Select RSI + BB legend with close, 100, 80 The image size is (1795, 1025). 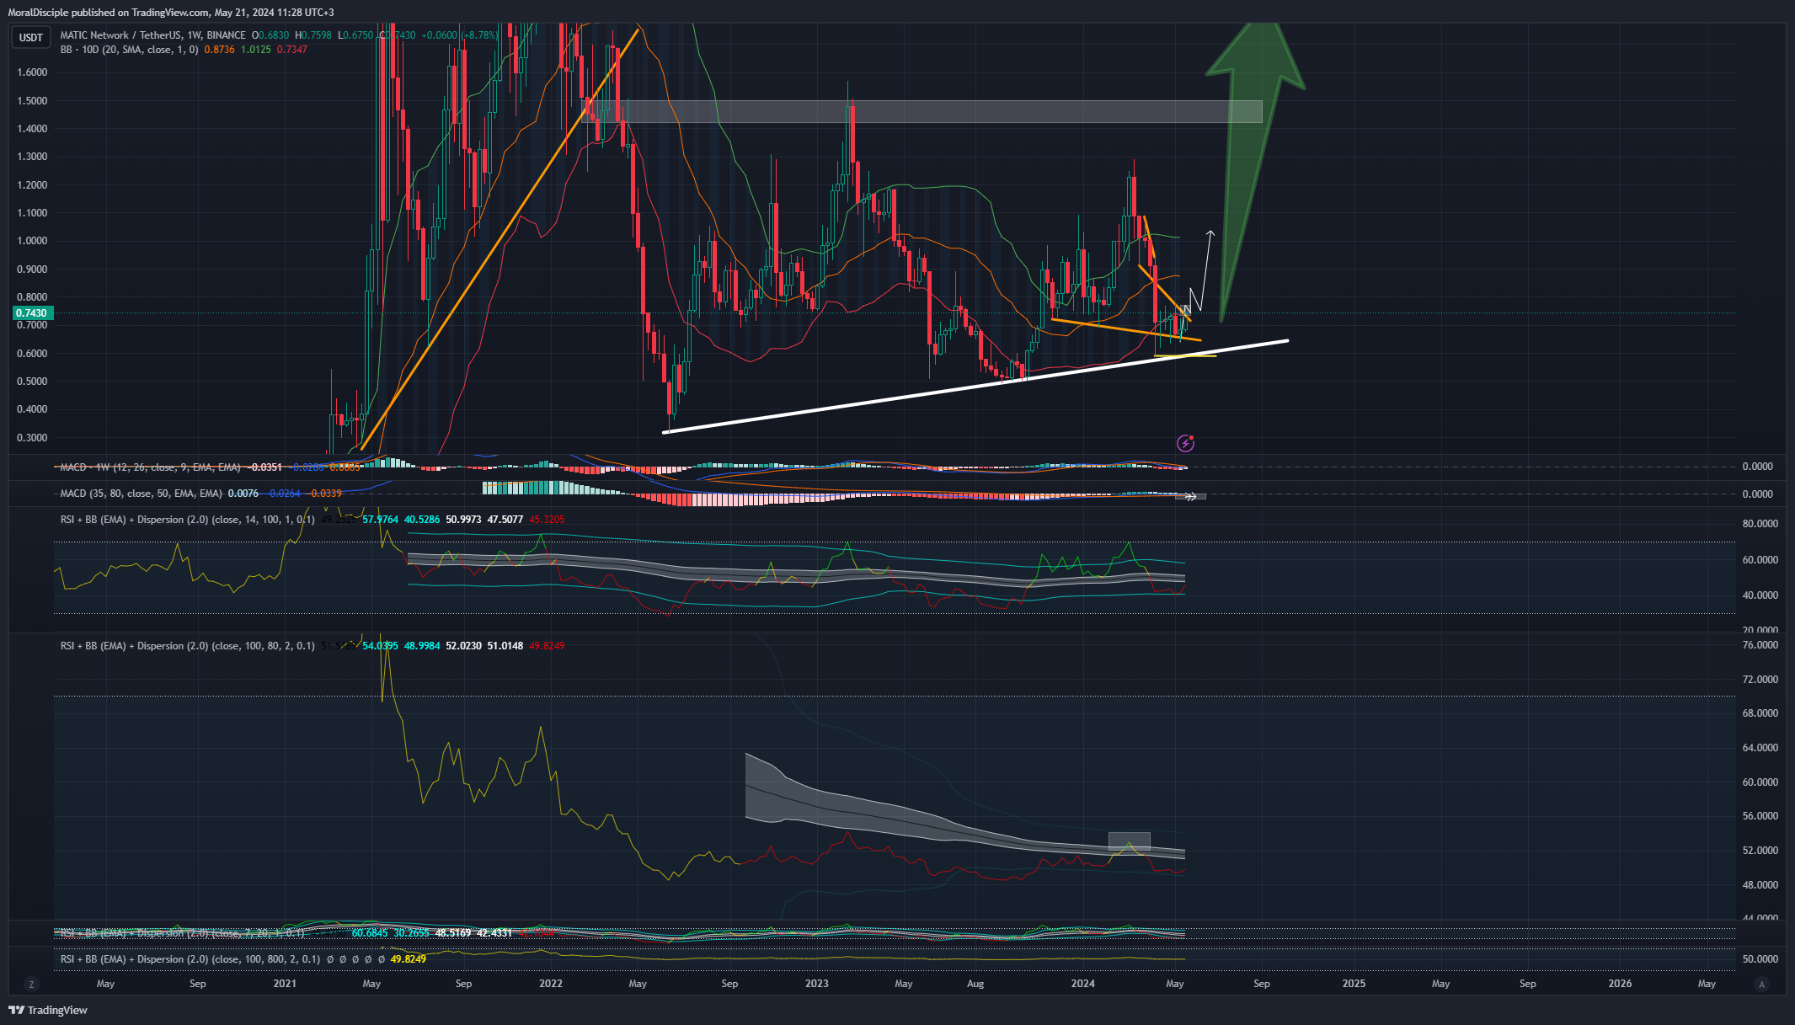[187, 646]
